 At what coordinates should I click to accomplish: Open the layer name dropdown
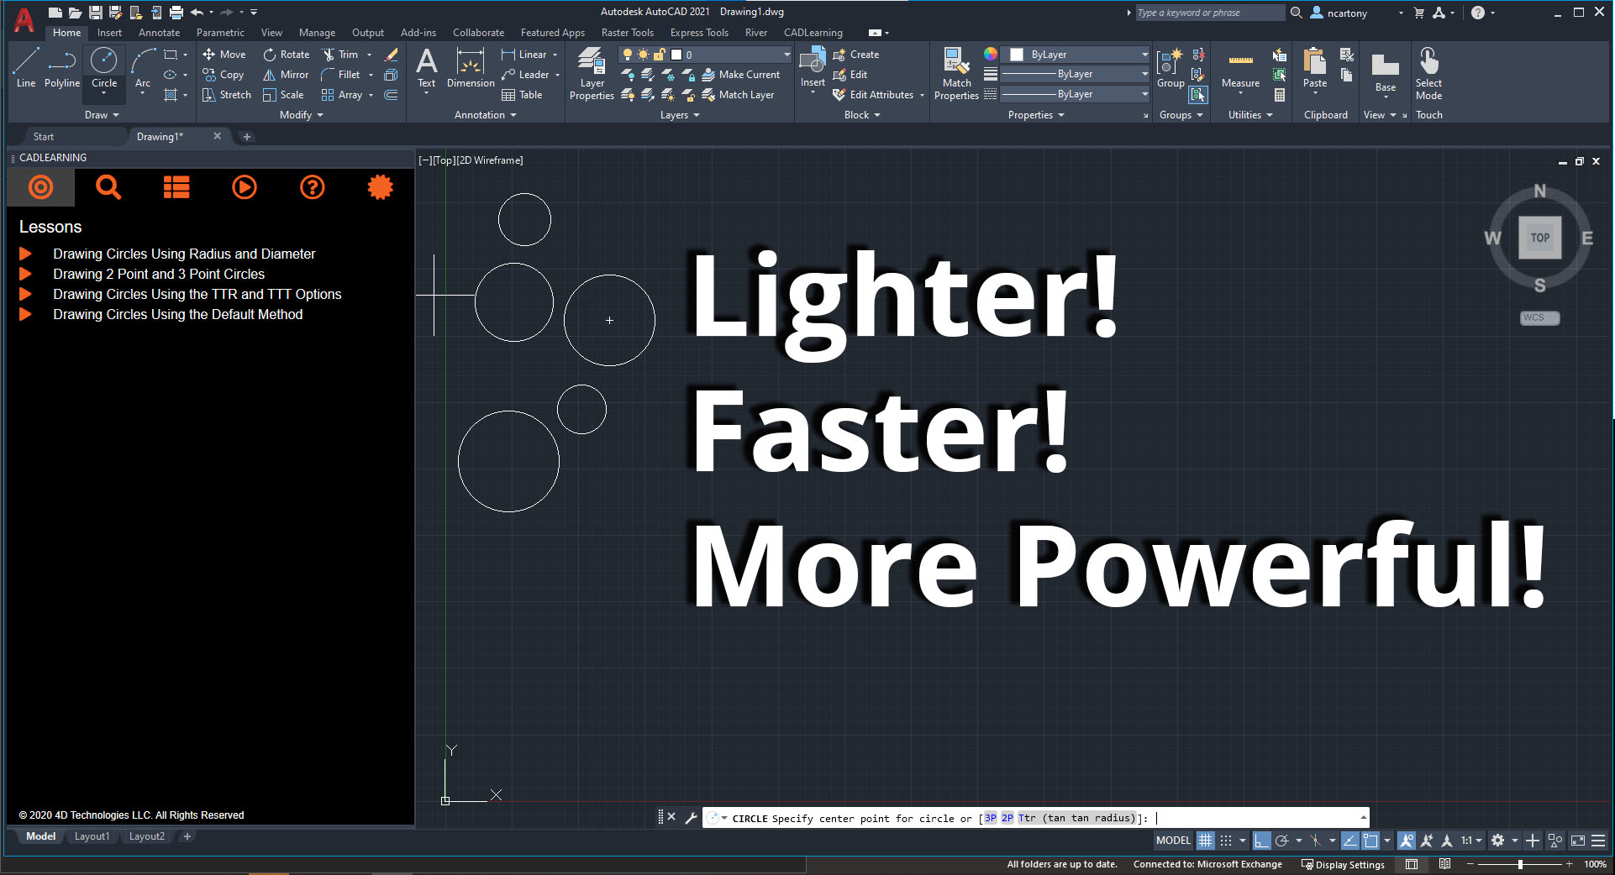[x=706, y=55]
